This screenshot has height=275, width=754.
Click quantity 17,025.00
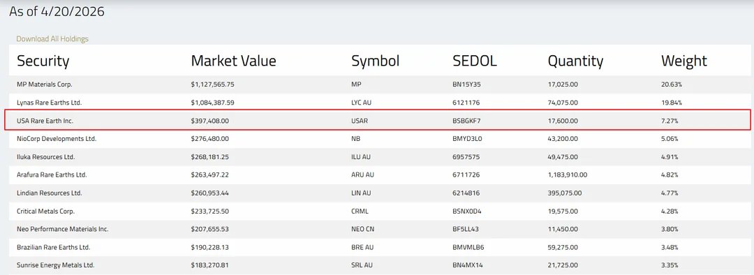point(563,84)
